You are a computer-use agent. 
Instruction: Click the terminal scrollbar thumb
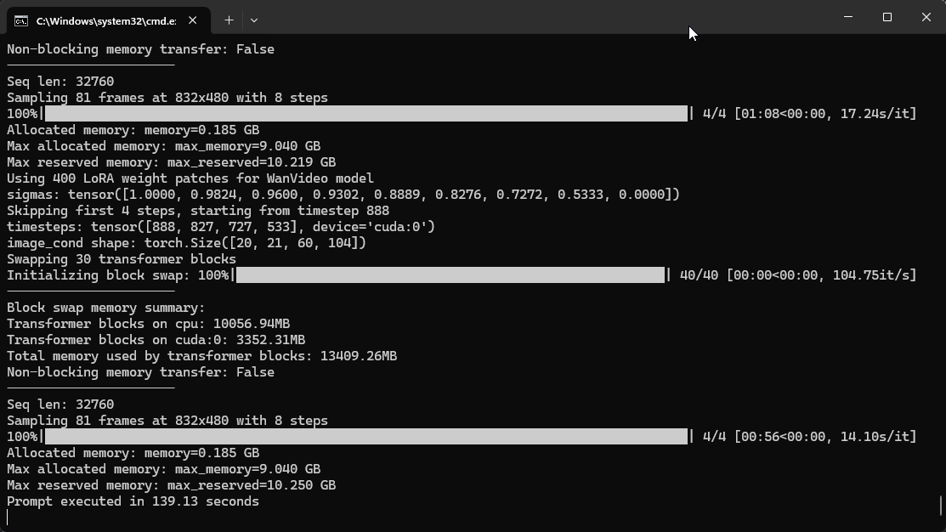[x=941, y=506]
